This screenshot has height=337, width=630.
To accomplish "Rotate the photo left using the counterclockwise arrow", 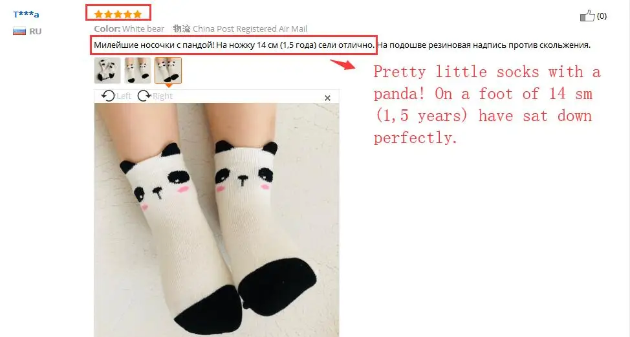I will click(107, 96).
